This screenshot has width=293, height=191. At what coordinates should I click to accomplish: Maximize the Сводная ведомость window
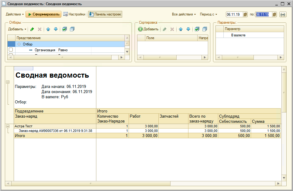tap(283, 4)
